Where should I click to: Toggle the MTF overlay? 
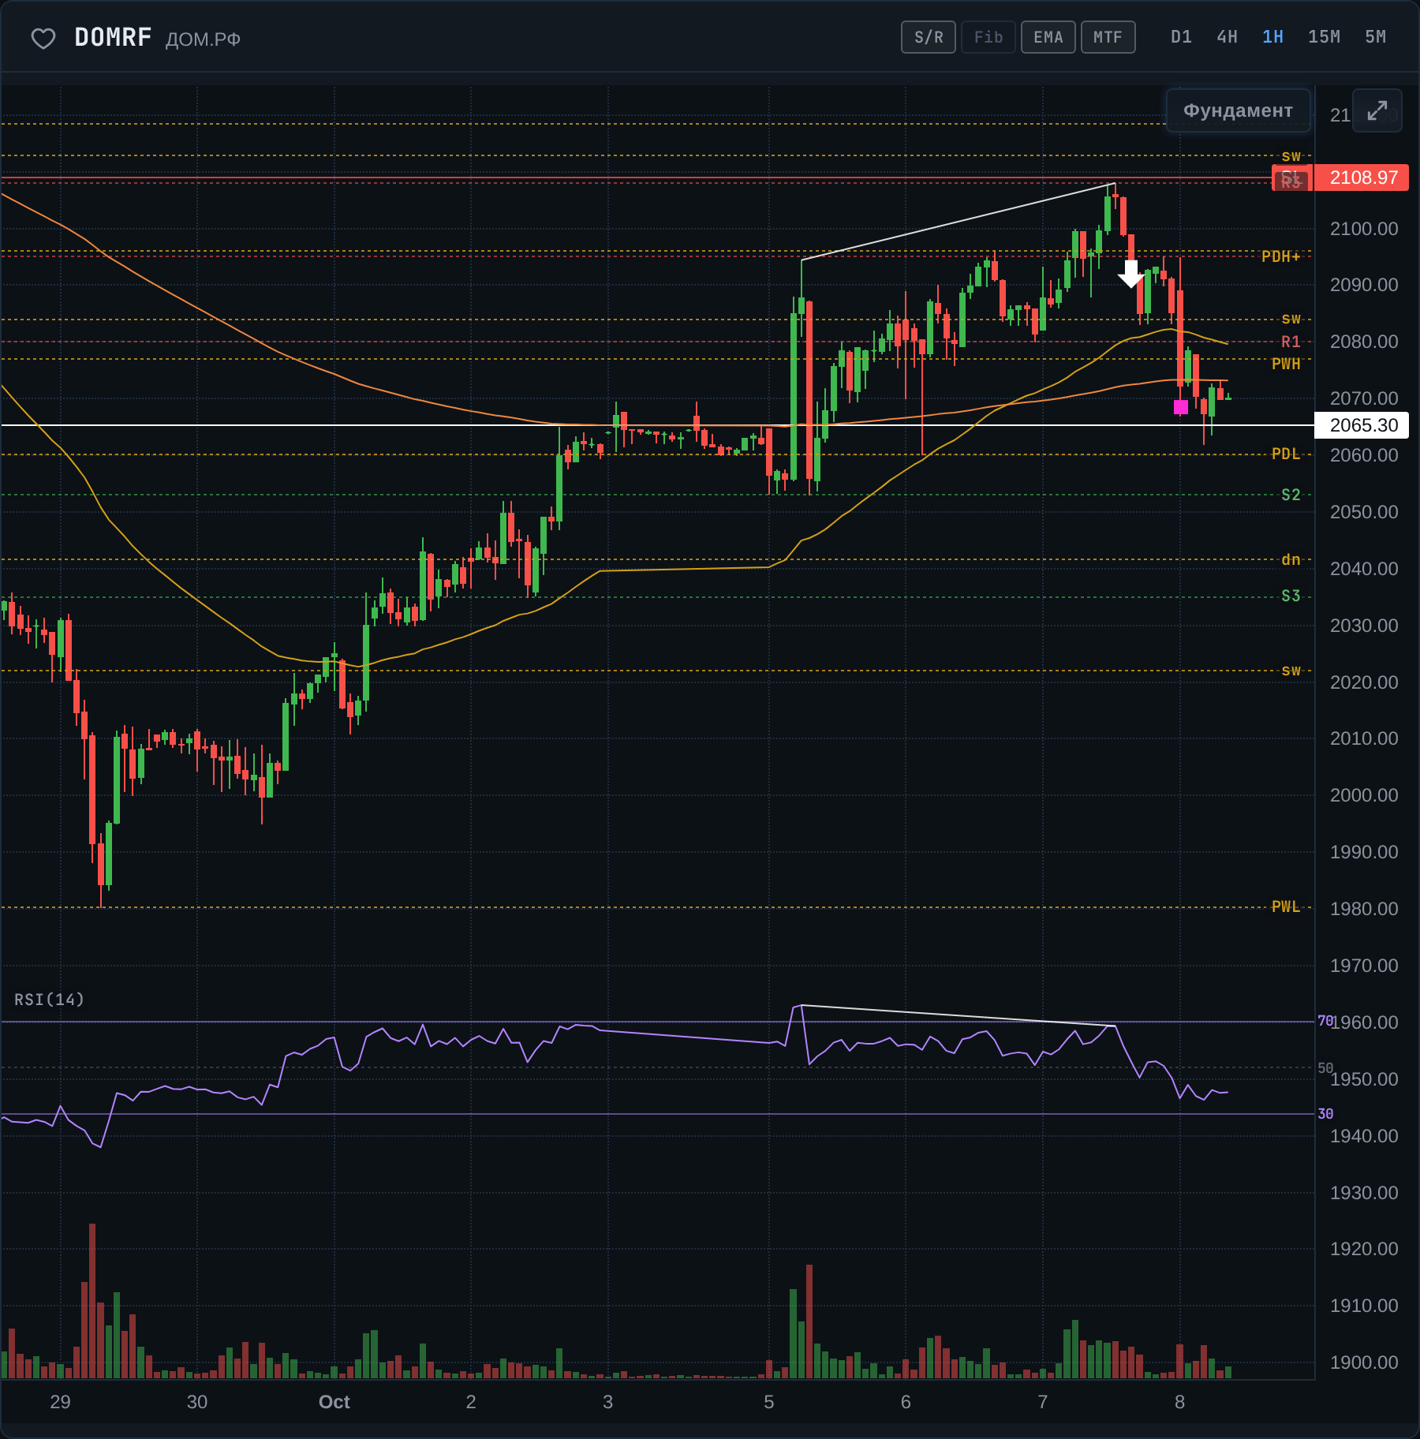click(1108, 37)
